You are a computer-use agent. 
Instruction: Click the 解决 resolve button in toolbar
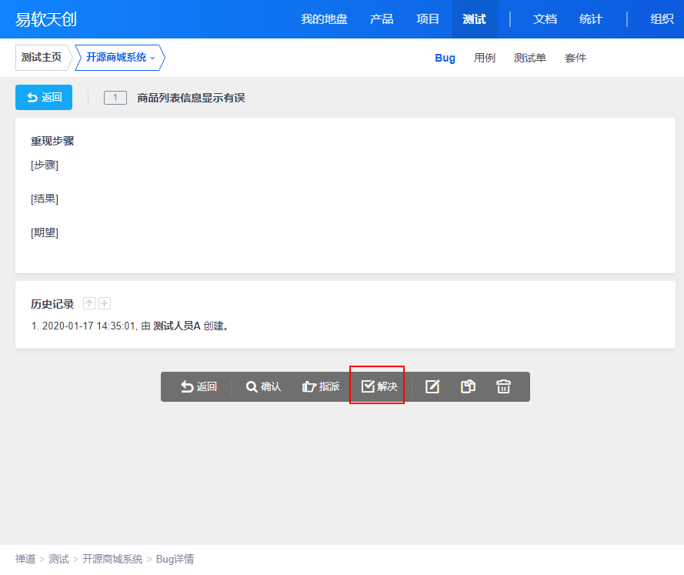click(379, 386)
